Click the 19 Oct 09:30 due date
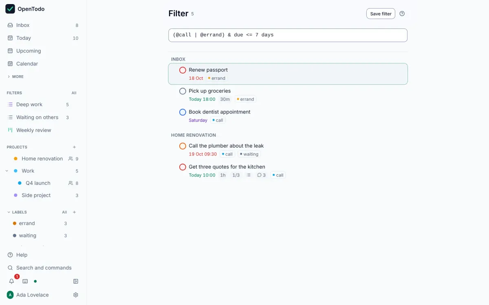489x305 pixels. [x=203, y=154]
